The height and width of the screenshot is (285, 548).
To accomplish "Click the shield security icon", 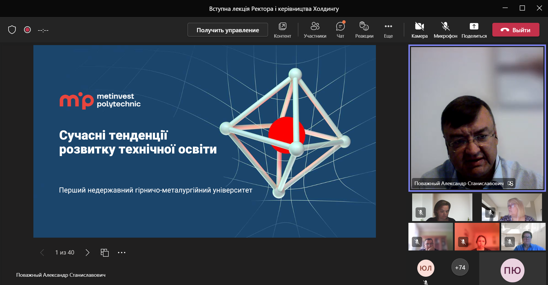I will 12,30.
